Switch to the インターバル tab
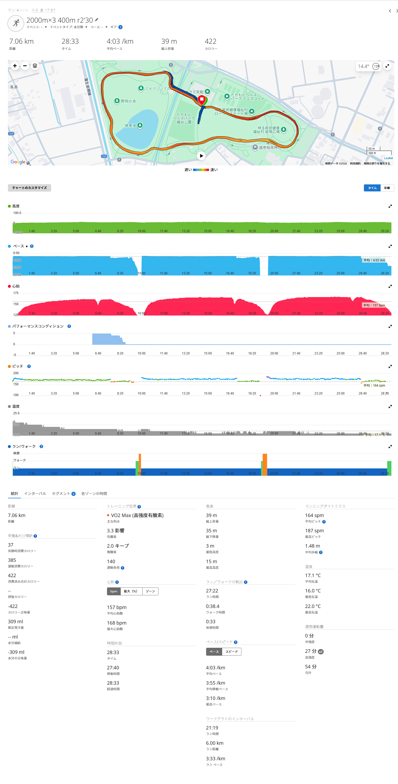Viewport: 398px width, 784px height. pos(35,493)
